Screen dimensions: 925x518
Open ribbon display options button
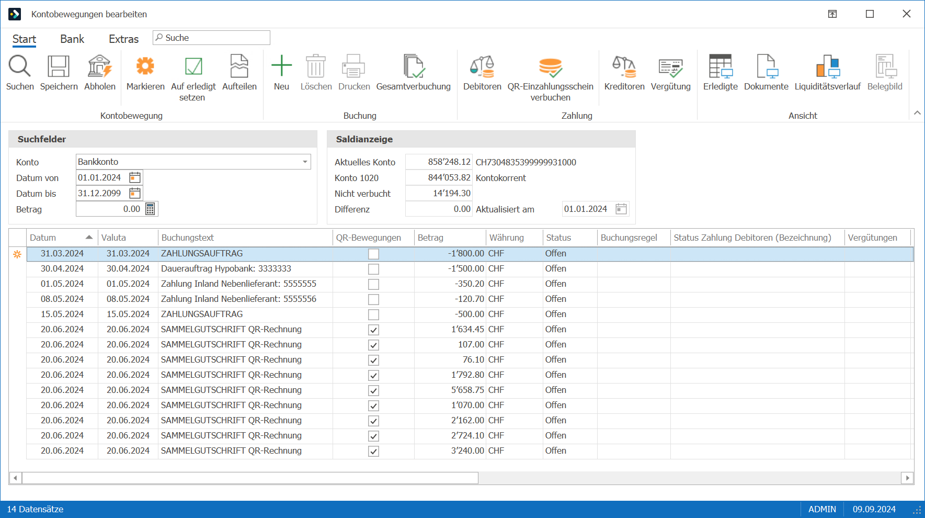832,14
